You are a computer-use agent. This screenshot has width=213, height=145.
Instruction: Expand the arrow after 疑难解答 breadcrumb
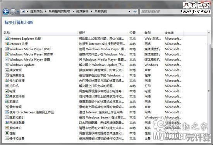pyautogui.click(x=91, y=12)
